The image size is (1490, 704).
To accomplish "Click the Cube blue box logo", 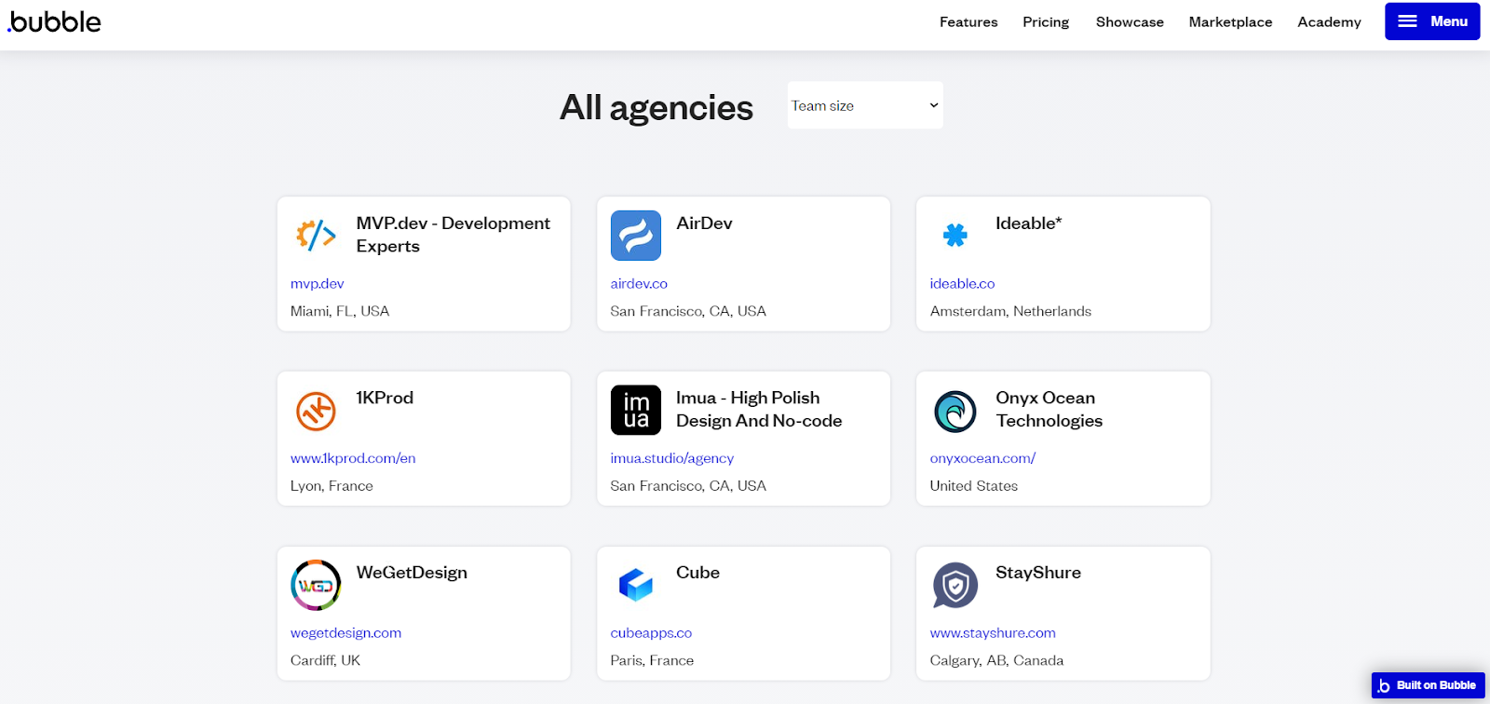I will 636,585.
